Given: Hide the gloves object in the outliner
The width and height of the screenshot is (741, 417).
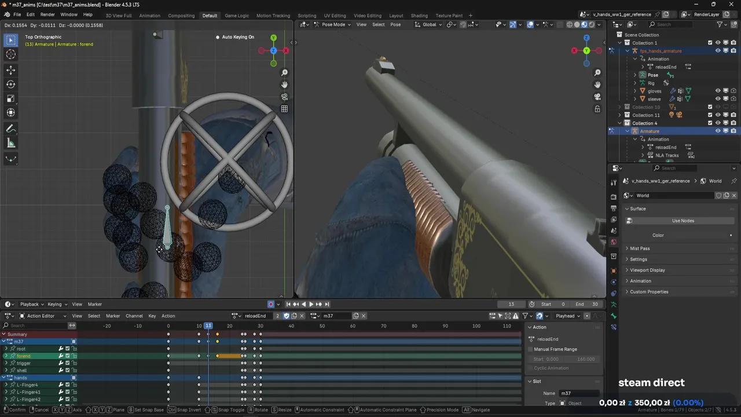Looking at the screenshot, I should [x=718, y=91].
